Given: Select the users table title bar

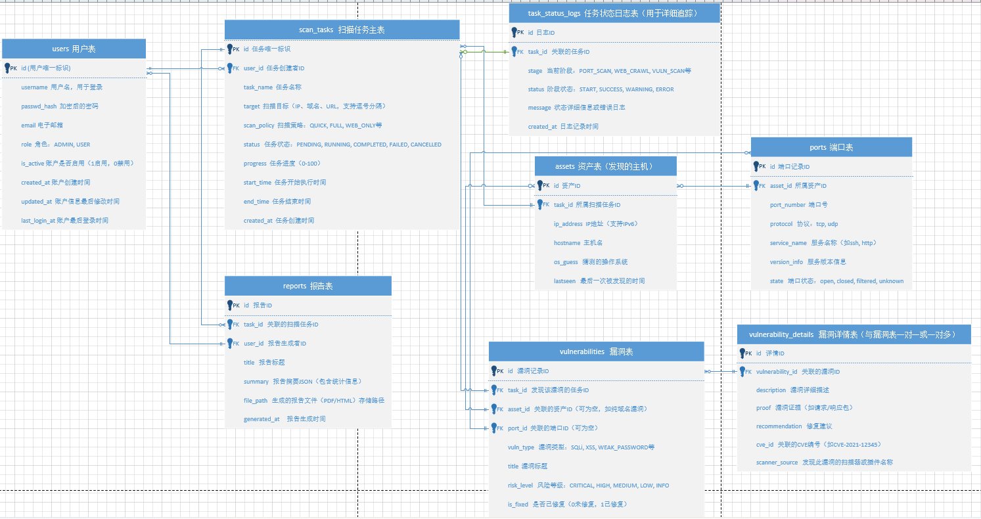Looking at the screenshot, I should [x=74, y=49].
